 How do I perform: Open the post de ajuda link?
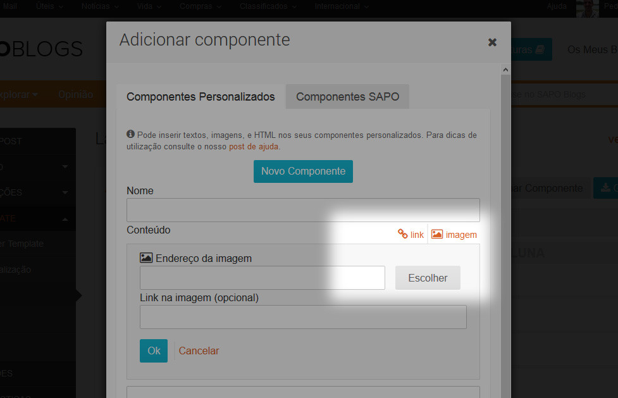click(254, 146)
